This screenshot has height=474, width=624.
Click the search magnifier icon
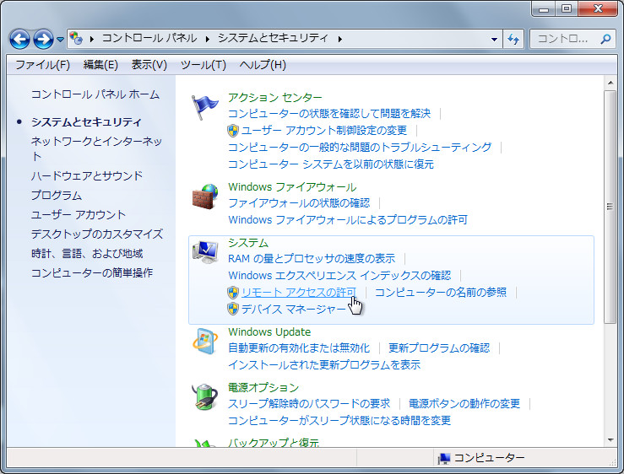coord(605,39)
